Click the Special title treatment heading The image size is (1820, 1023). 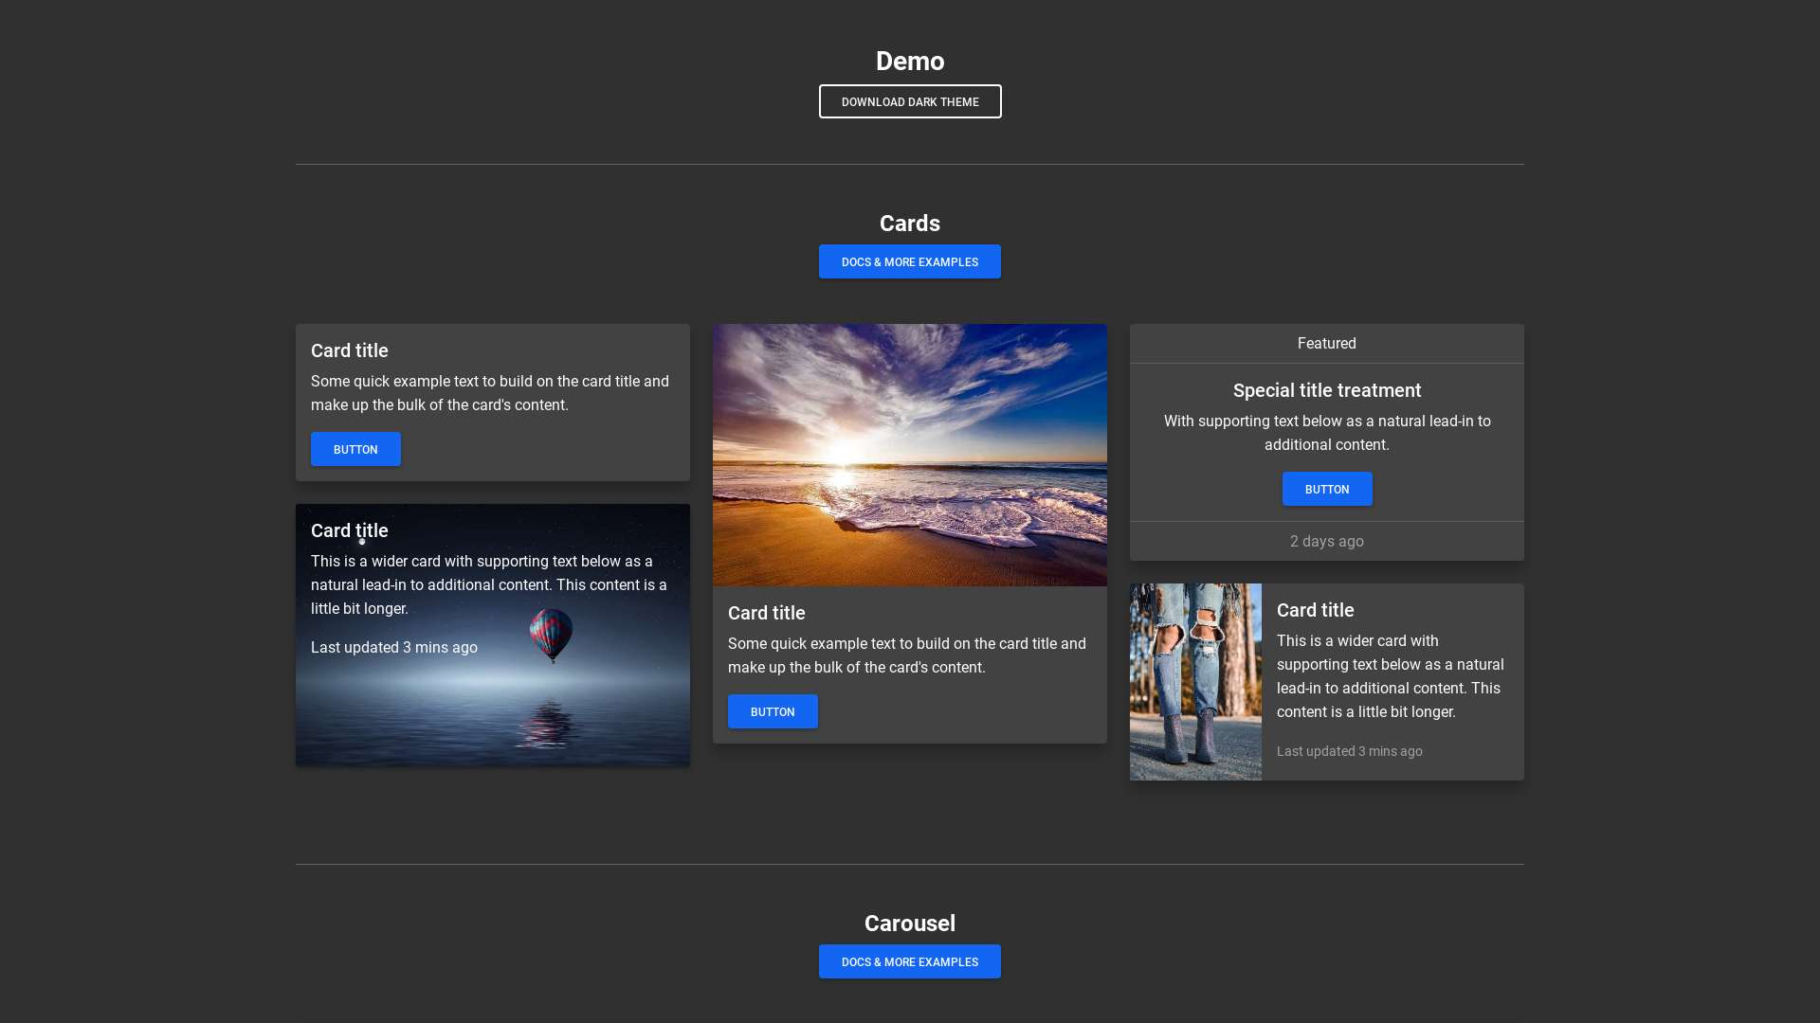(1326, 389)
